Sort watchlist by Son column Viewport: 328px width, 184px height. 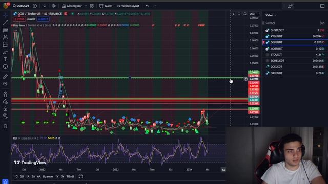point(322,23)
